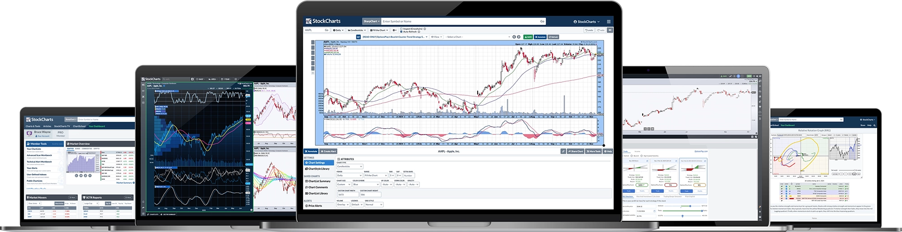
Task: Click Go next to AAPL symbol box
Action: (327, 30)
